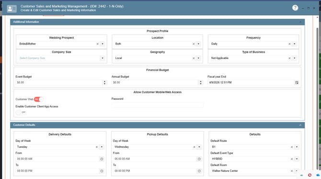Enable Customer Client App Access toggle
This screenshot has width=321, height=179.
21,112
